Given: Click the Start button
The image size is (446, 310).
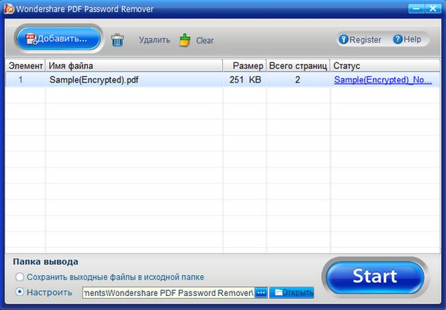Looking at the screenshot, I should [375, 276].
